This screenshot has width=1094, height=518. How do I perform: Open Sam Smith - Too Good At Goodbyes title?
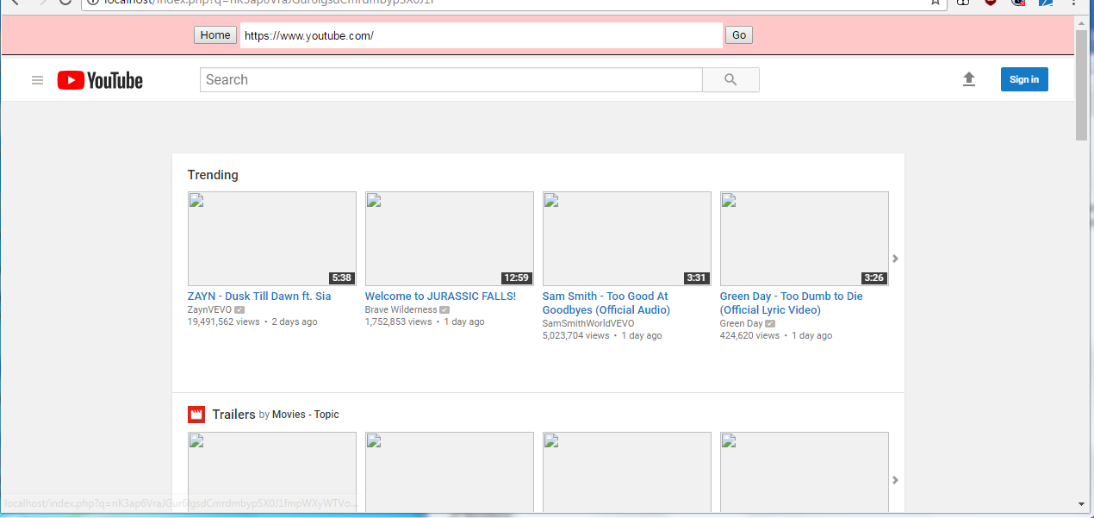tap(606, 303)
